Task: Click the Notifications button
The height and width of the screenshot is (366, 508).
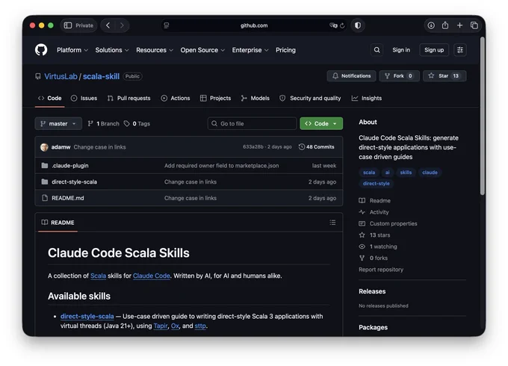Action: [x=352, y=75]
